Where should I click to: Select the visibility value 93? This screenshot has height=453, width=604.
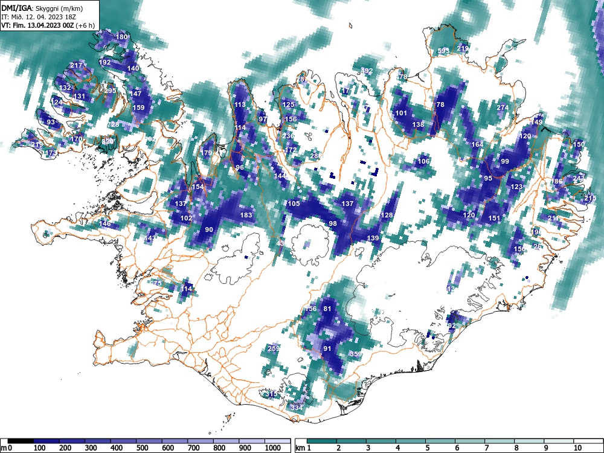(x=51, y=122)
